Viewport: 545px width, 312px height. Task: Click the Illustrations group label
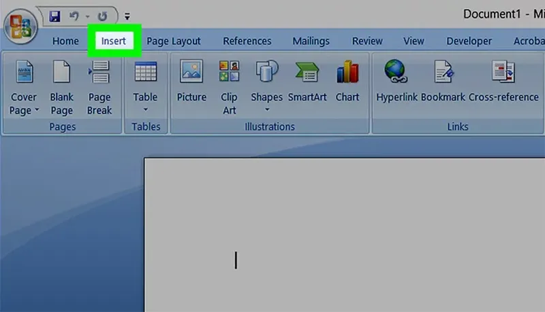[x=269, y=126]
